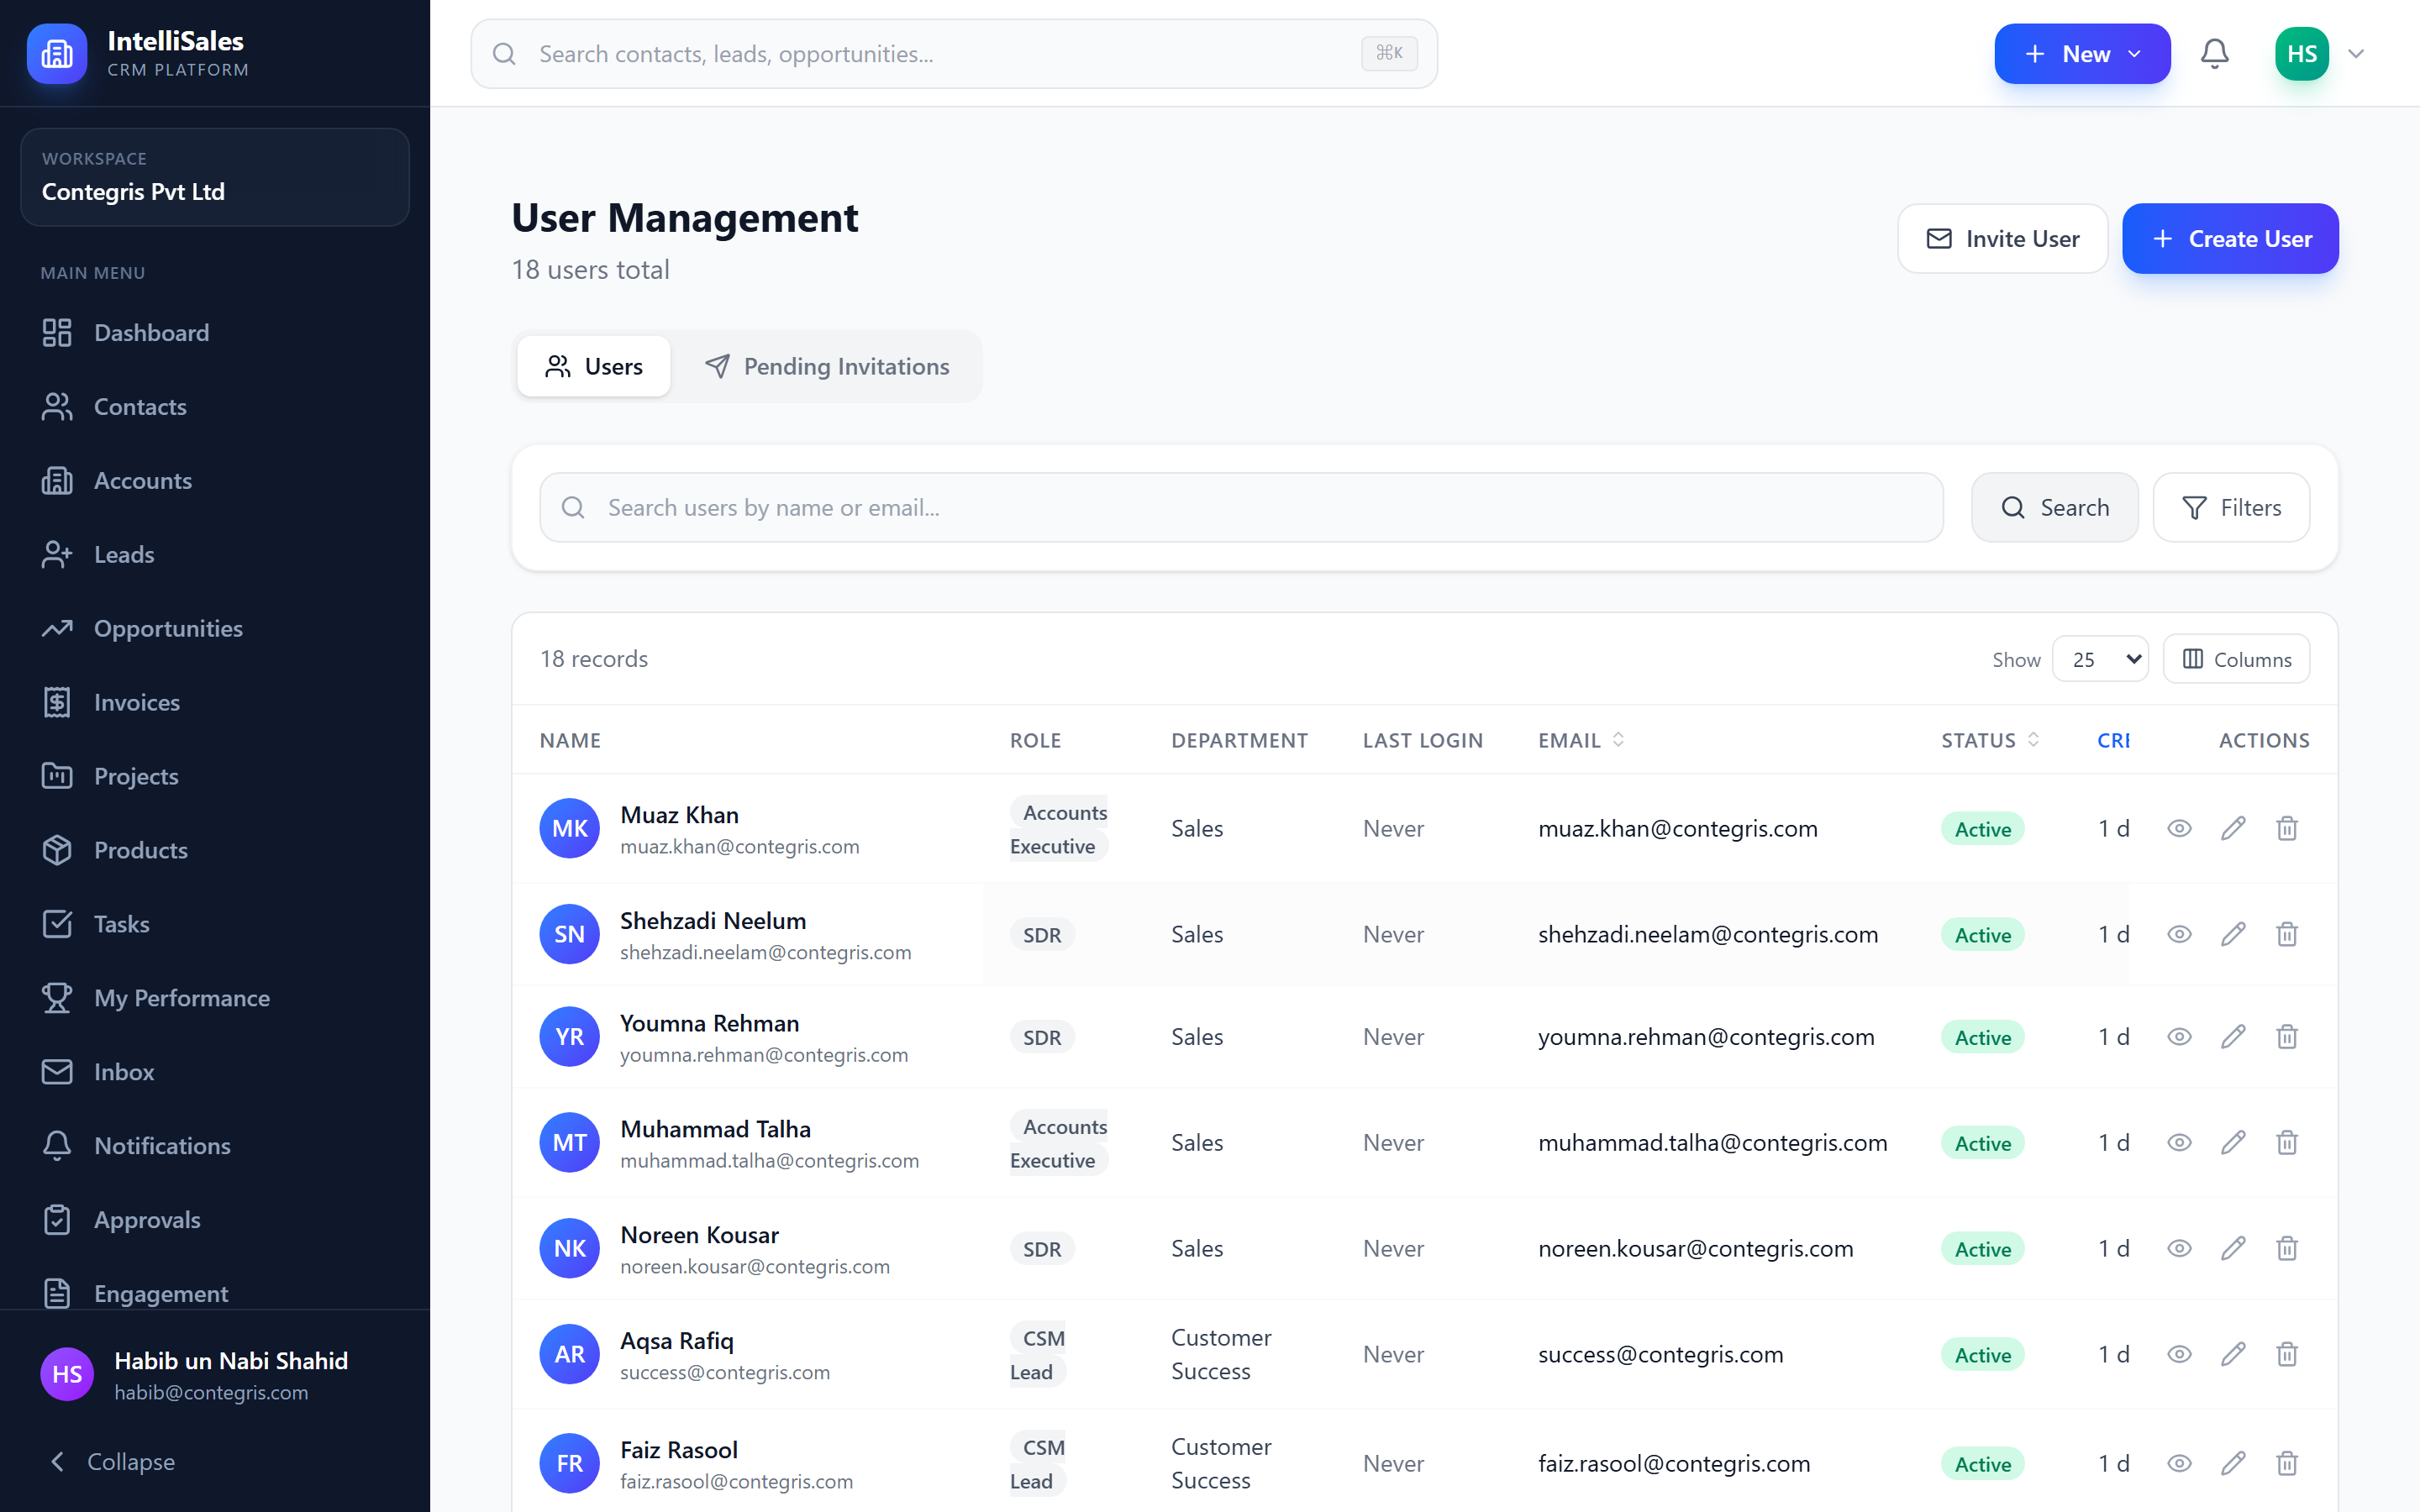Click the MK avatar for Muaz Khan

[569, 828]
